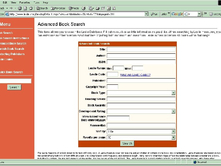Click the Google toolbar logo
The width and height of the screenshot is (221, 166).
177,14
